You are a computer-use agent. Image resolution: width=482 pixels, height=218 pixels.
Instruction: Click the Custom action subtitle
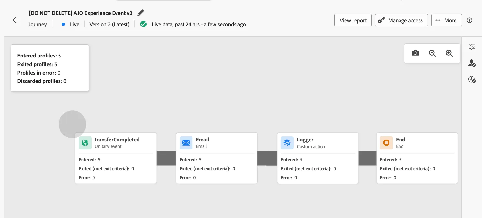[311, 147]
